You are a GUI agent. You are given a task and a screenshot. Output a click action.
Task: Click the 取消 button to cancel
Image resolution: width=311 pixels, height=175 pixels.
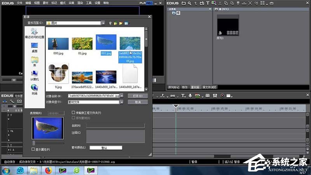[138, 102]
